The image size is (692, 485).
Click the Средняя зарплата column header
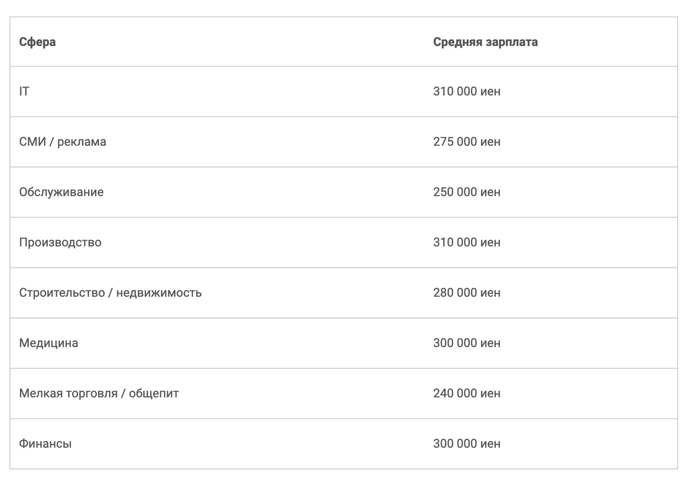(x=485, y=42)
